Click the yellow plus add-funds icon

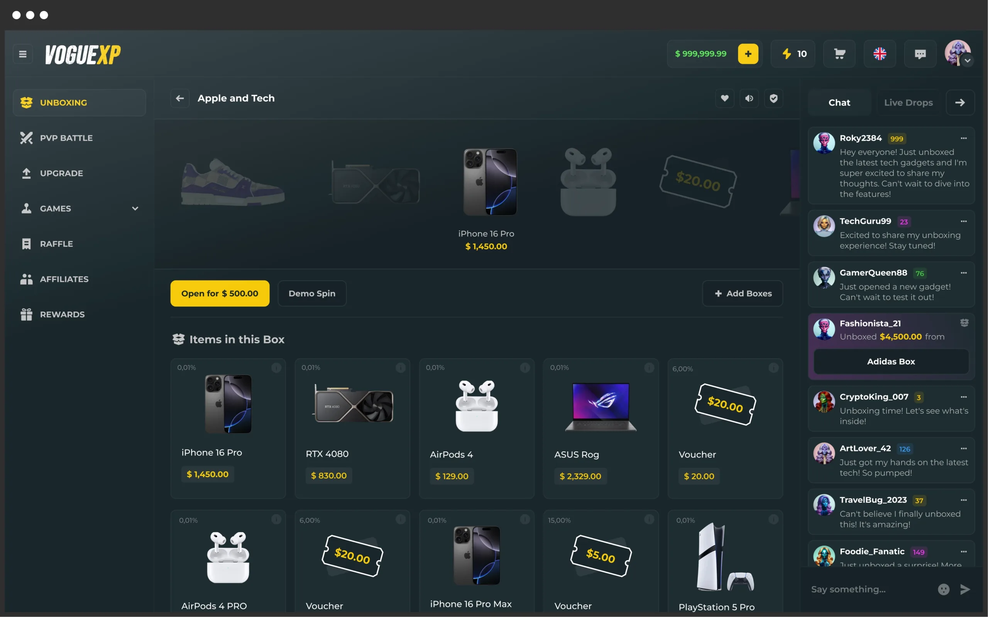click(748, 54)
